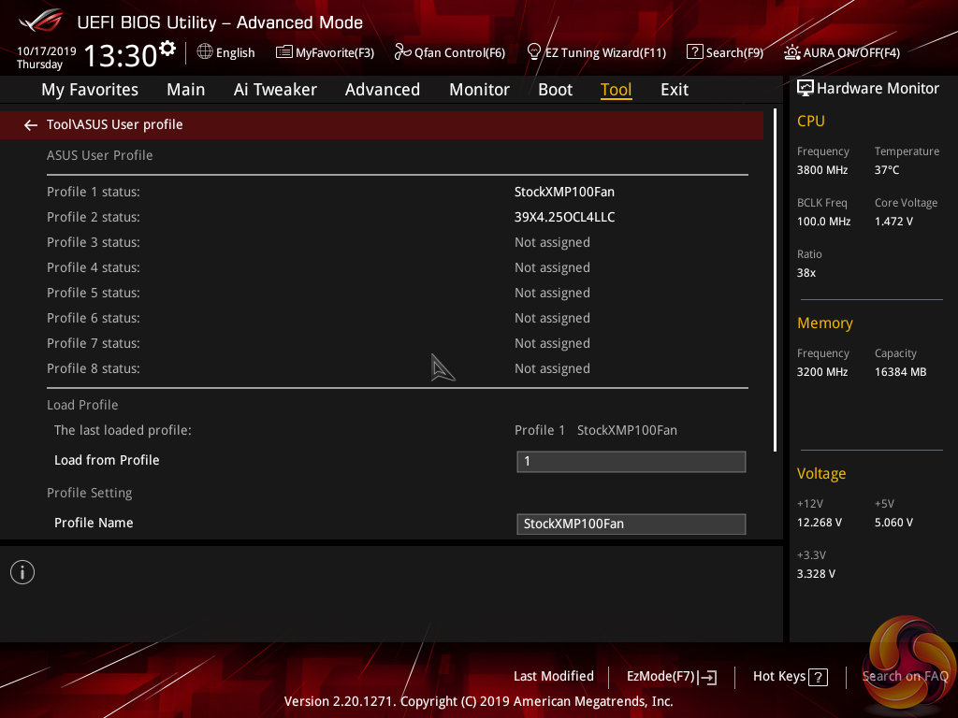Click the Profile 7 status row
The image size is (958, 718).
point(397,343)
